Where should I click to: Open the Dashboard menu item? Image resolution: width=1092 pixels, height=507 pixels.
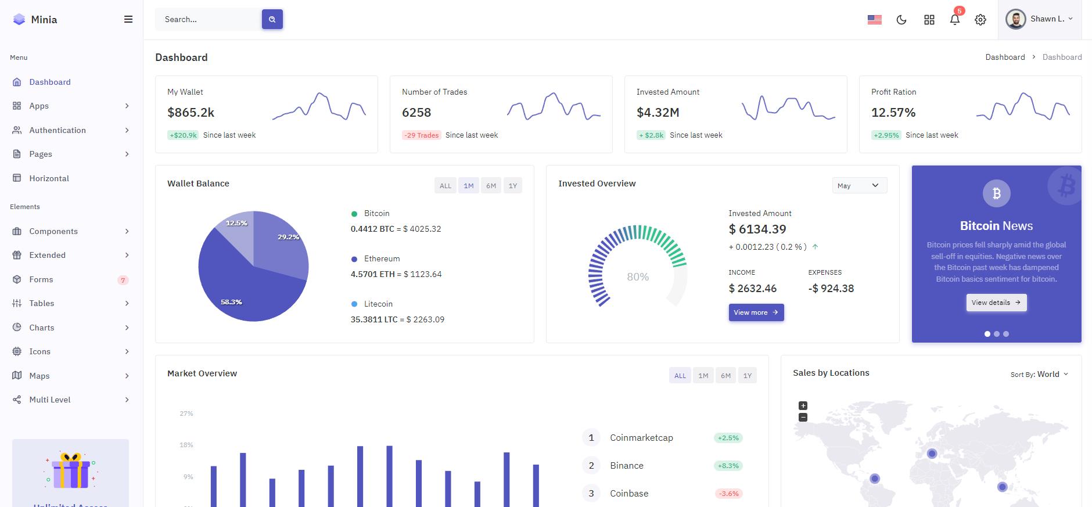coord(71,82)
